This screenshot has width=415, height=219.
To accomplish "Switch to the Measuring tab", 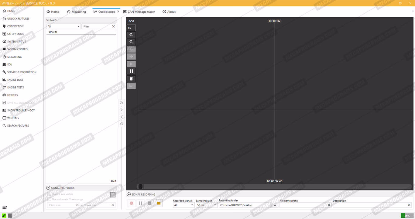I will (x=76, y=12).
